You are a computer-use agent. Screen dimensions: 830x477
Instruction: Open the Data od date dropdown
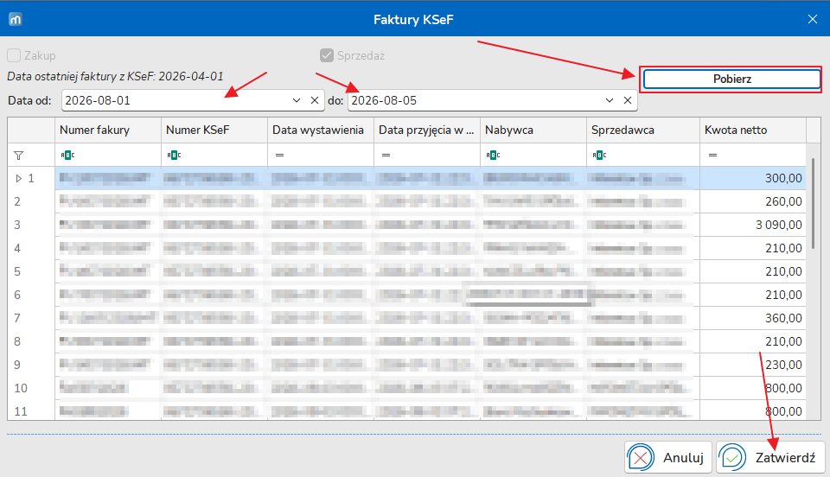click(x=297, y=100)
